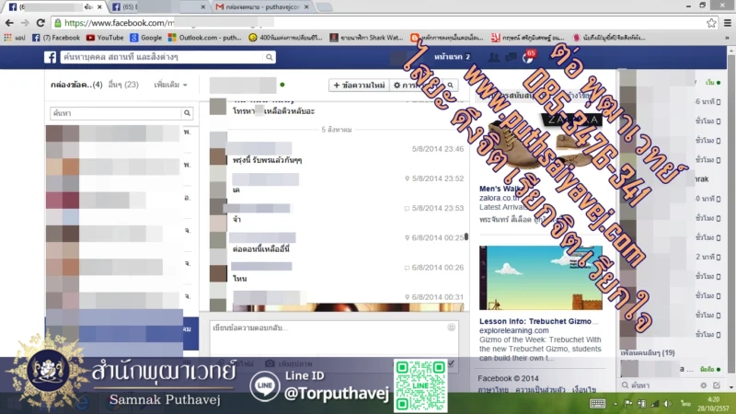Click the message ต่อตอนนี้เหลืออีนี่

click(261, 248)
